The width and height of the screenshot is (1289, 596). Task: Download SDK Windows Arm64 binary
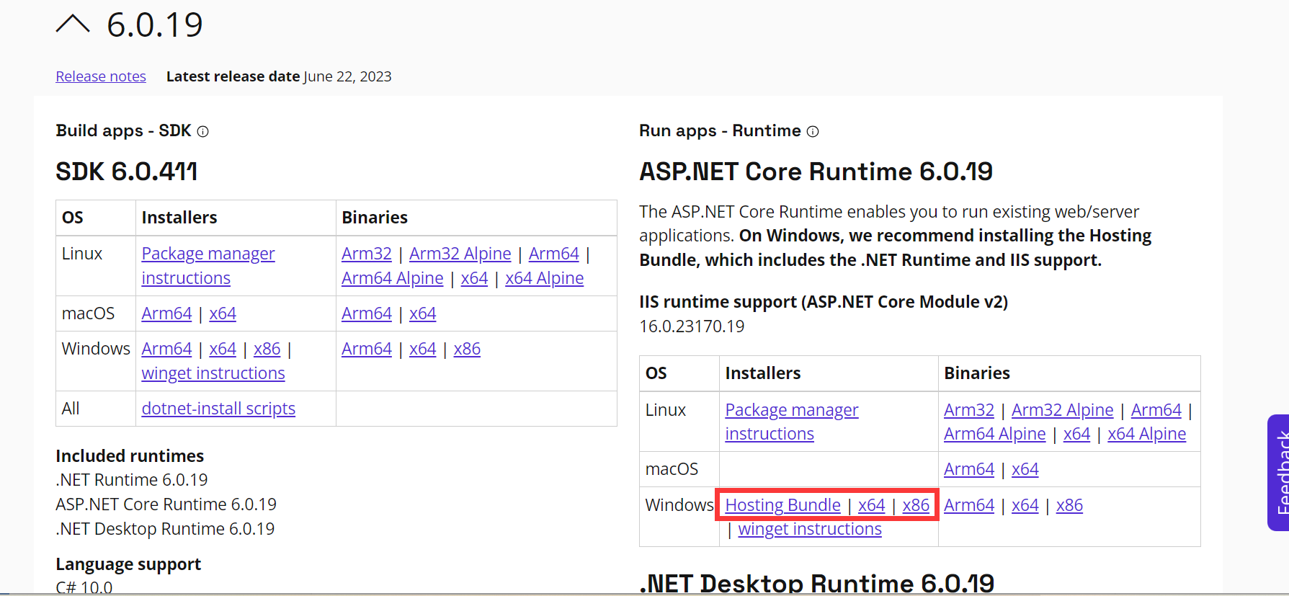coord(367,349)
